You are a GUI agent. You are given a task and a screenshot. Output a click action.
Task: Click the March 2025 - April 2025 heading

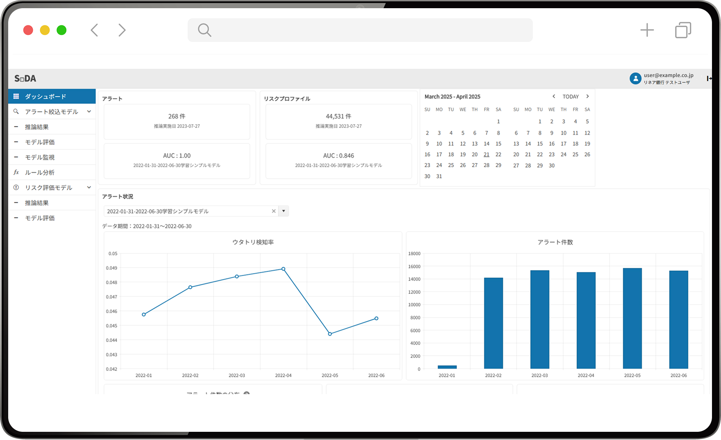point(452,97)
